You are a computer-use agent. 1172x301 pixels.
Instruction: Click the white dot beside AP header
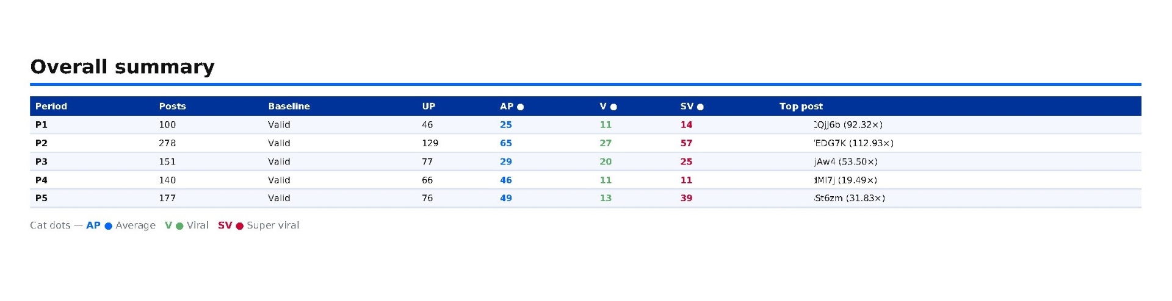pos(520,107)
